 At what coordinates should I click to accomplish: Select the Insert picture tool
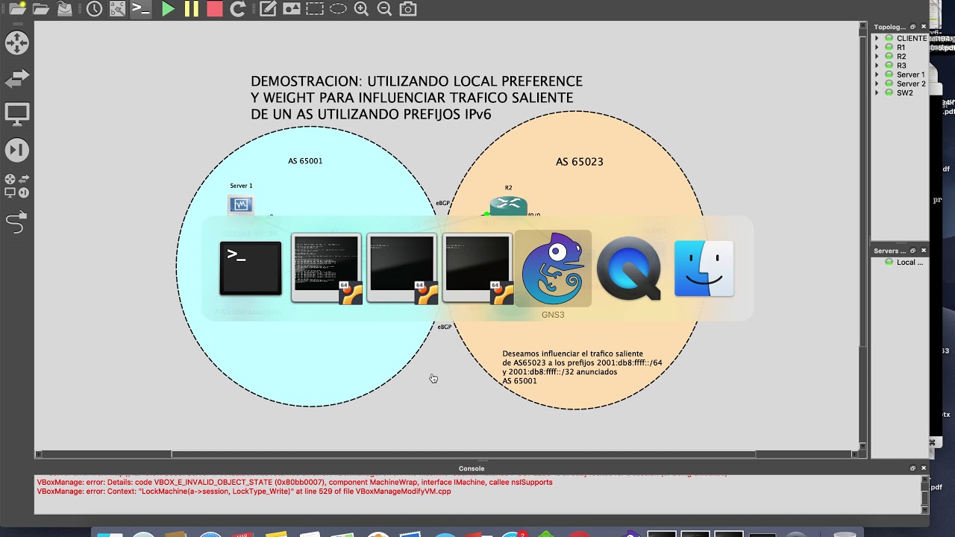pyautogui.click(x=292, y=9)
